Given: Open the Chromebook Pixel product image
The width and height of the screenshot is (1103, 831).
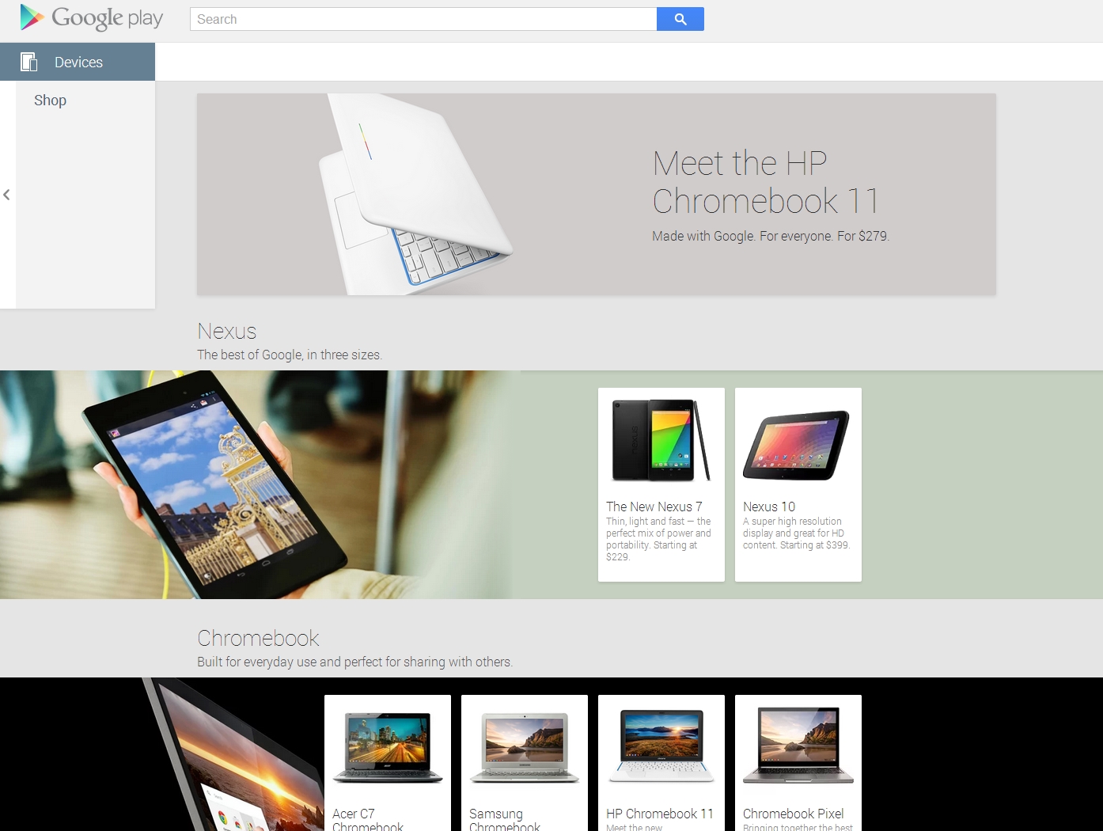Looking at the screenshot, I should [798, 746].
